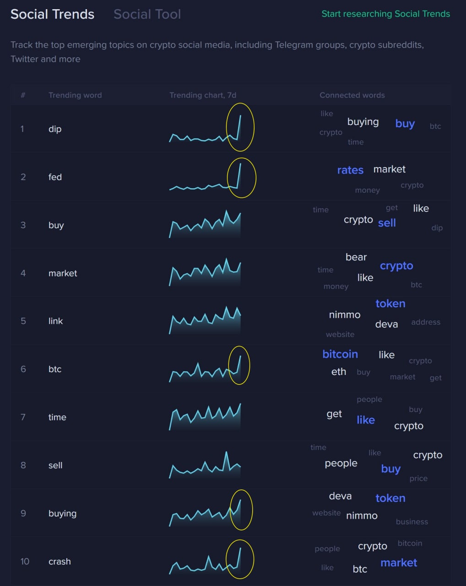The image size is (466, 586).
Task: Click the "link" row's sparkline chart
Action: click(x=205, y=321)
